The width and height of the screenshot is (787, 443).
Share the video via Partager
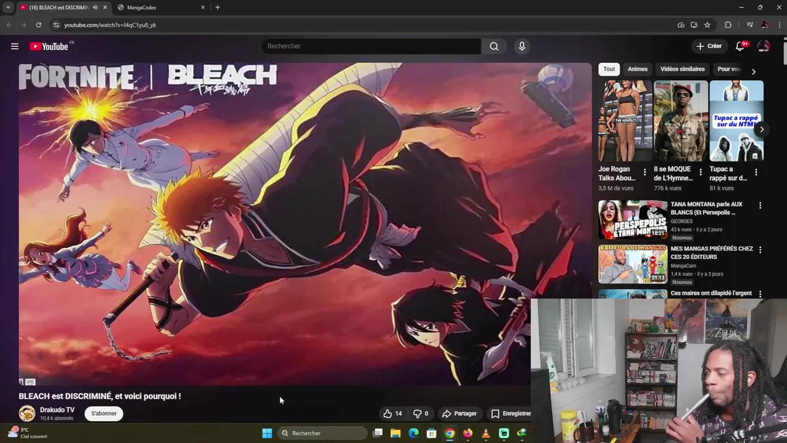[459, 413]
